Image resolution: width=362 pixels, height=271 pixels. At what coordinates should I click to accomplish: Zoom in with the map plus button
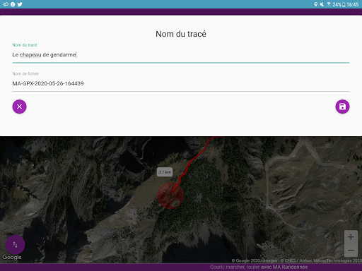click(351, 237)
